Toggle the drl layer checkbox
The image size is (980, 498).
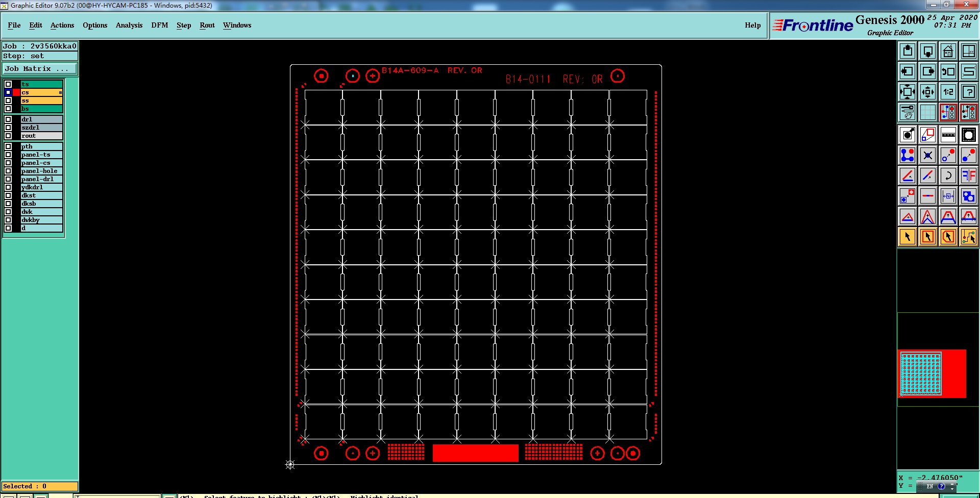click(x=8, y=119)
